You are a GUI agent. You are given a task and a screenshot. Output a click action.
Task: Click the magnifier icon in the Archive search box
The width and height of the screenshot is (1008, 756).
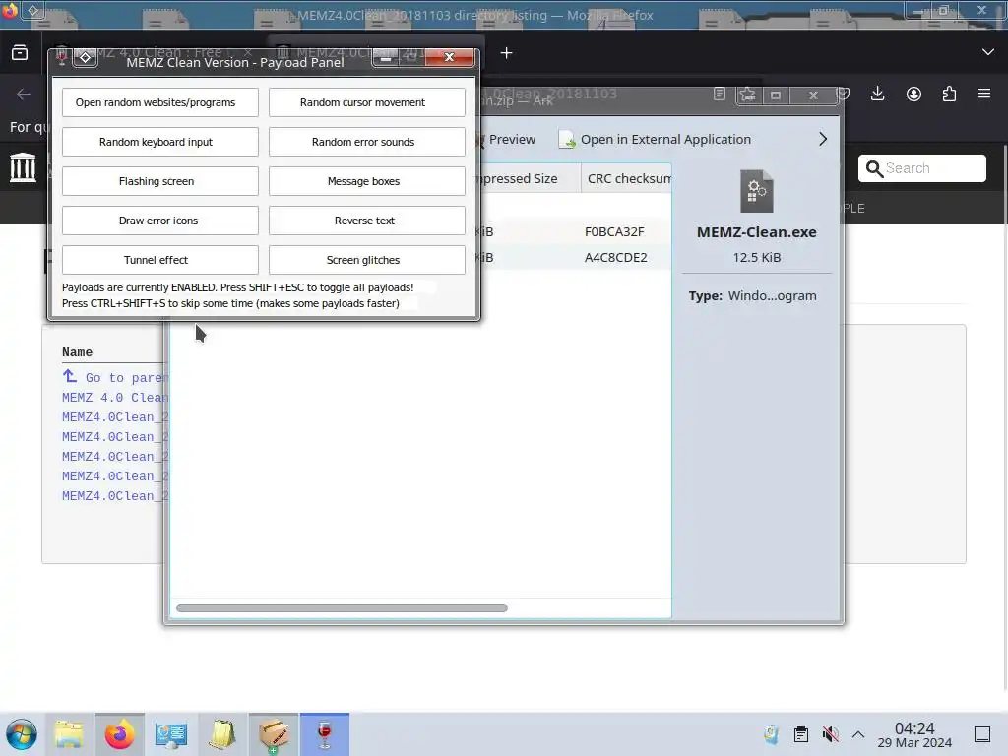874,169
